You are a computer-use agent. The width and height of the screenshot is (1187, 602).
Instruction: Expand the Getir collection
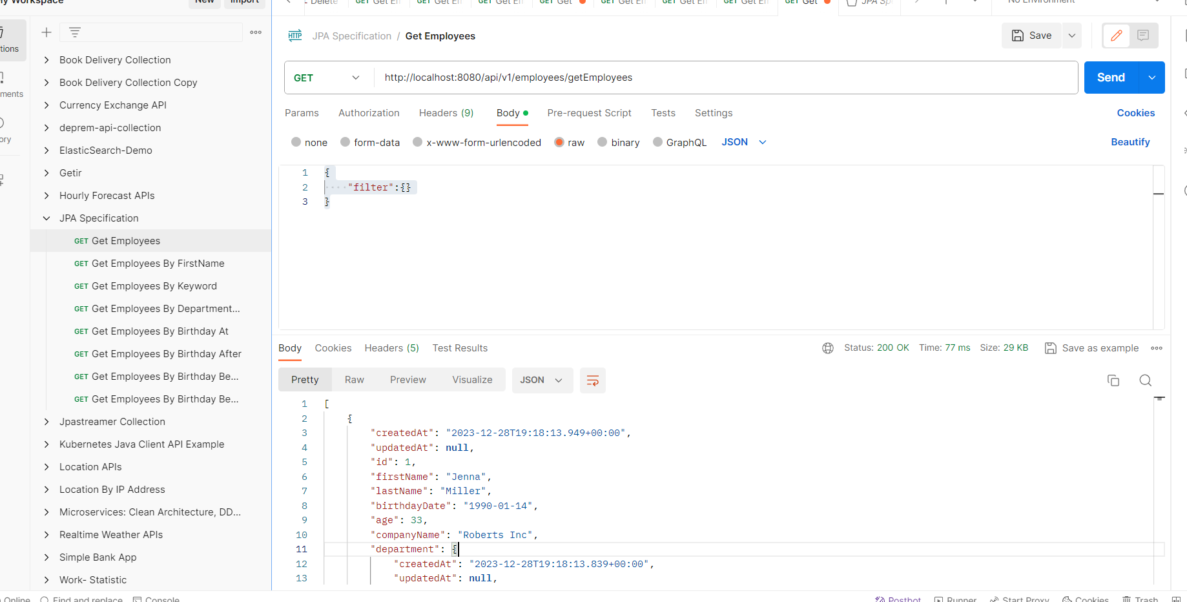(46, 173)
